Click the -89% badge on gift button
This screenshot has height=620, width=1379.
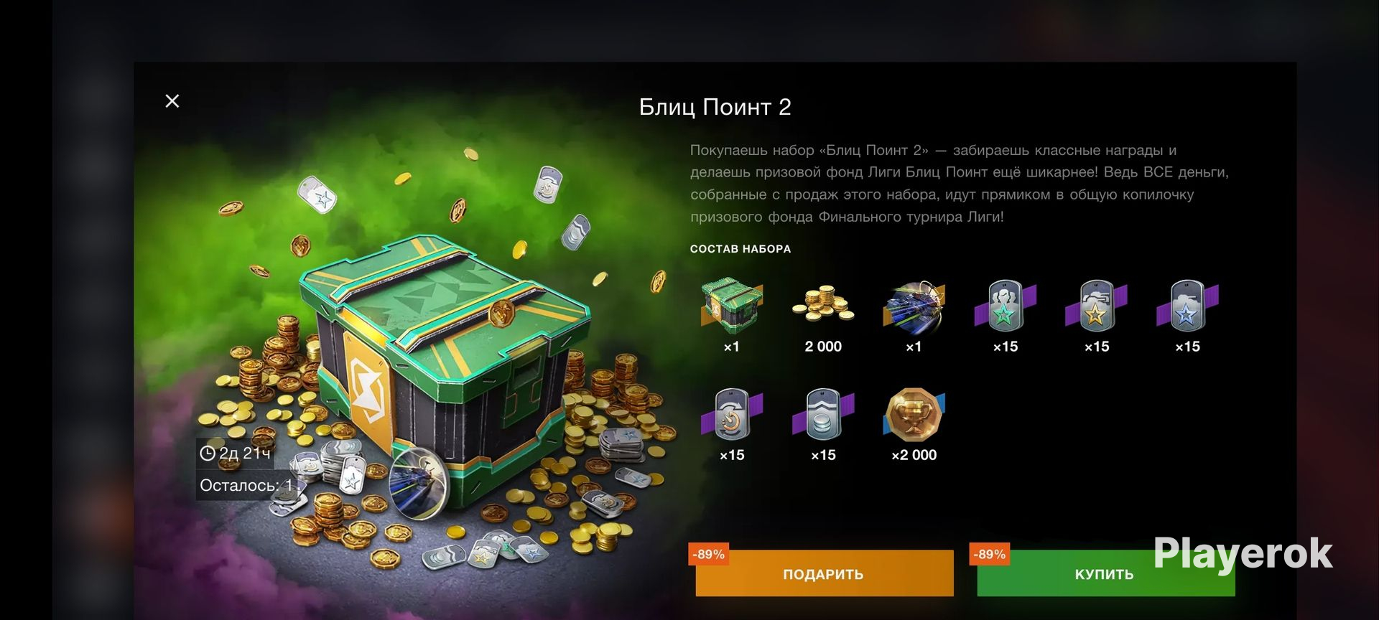click(x=708, y=554)
